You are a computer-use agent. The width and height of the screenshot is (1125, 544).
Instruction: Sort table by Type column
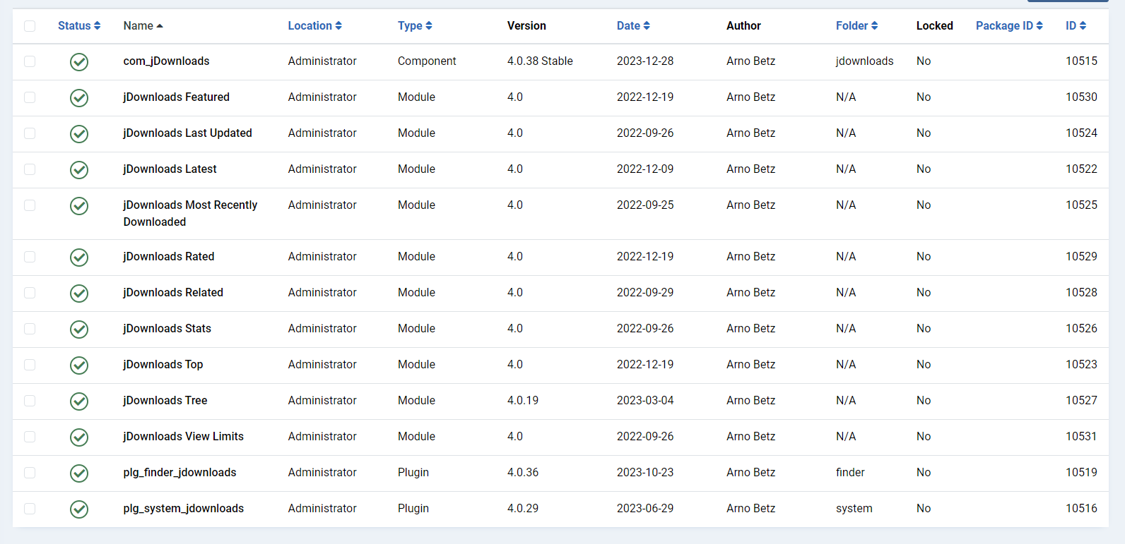coord(415,26)
